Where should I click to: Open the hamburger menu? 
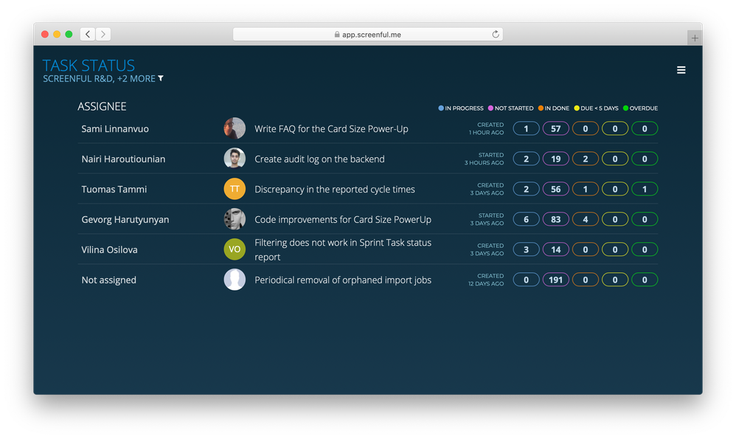[x=681, y=69]
